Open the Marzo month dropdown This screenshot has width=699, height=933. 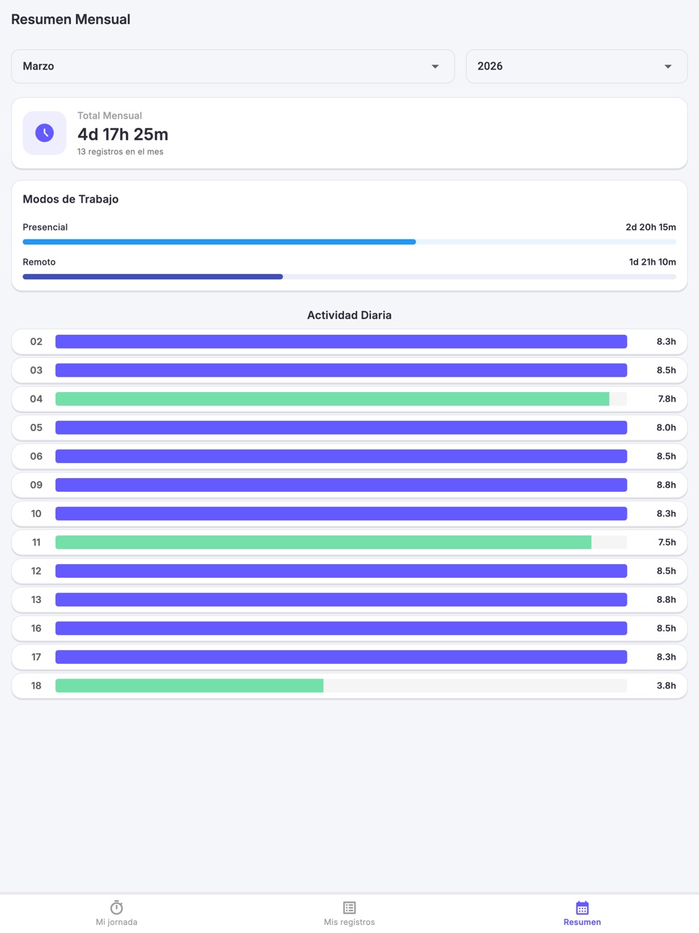pos(233,67)
